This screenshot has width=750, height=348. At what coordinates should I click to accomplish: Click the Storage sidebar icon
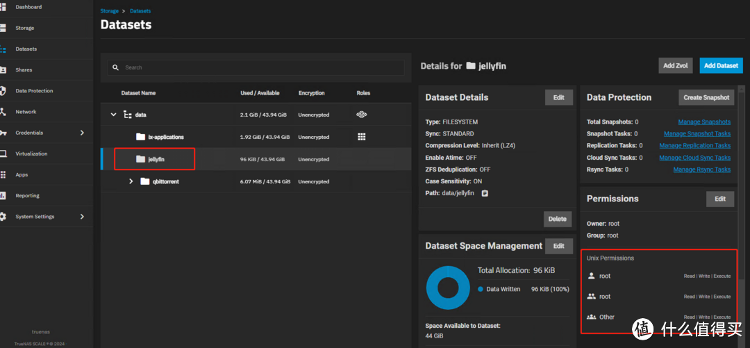click(3, 28)
